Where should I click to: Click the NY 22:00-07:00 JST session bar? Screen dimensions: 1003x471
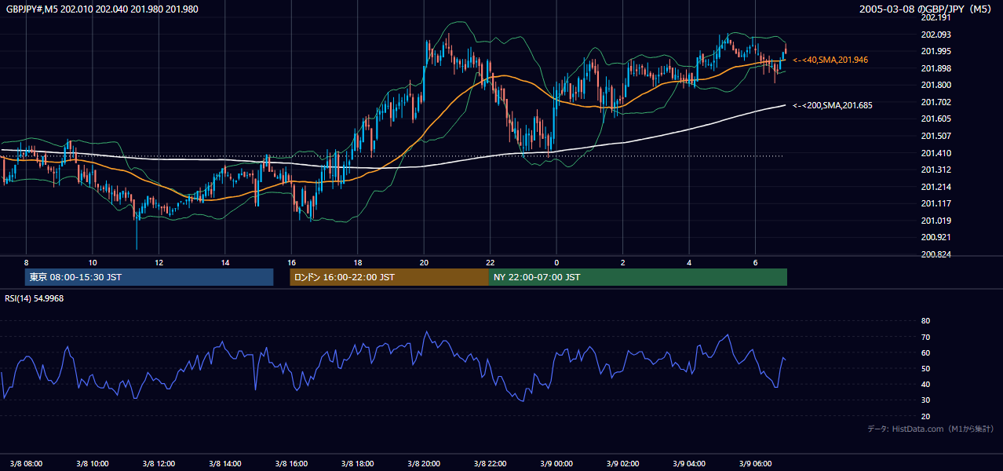point(638,277)
